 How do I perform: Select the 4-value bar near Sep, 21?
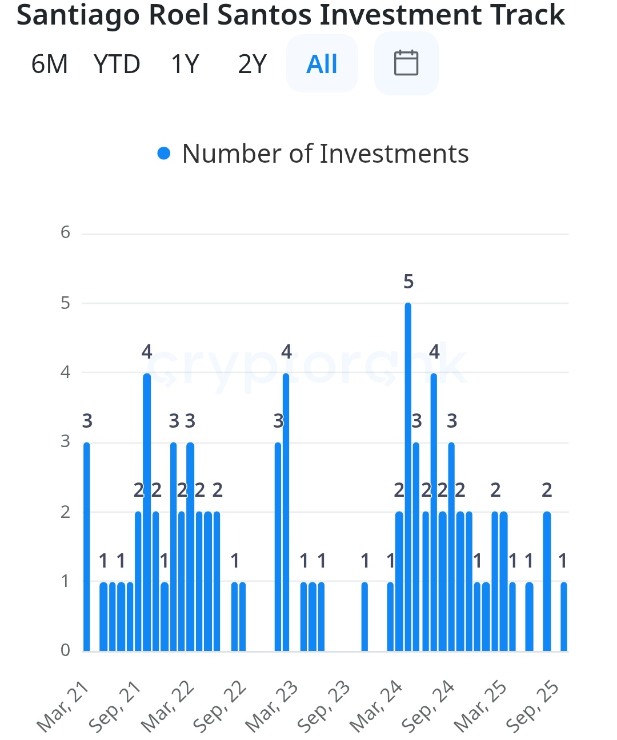[x=147, y=512]
